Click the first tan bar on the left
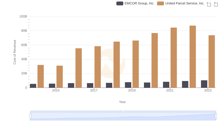221x127 pixels. [x=41, y=76]
